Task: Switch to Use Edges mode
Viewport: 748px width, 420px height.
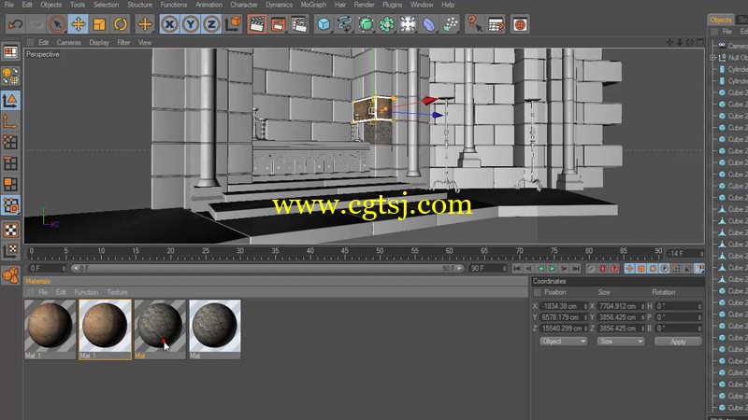Action: coord(10,163)
